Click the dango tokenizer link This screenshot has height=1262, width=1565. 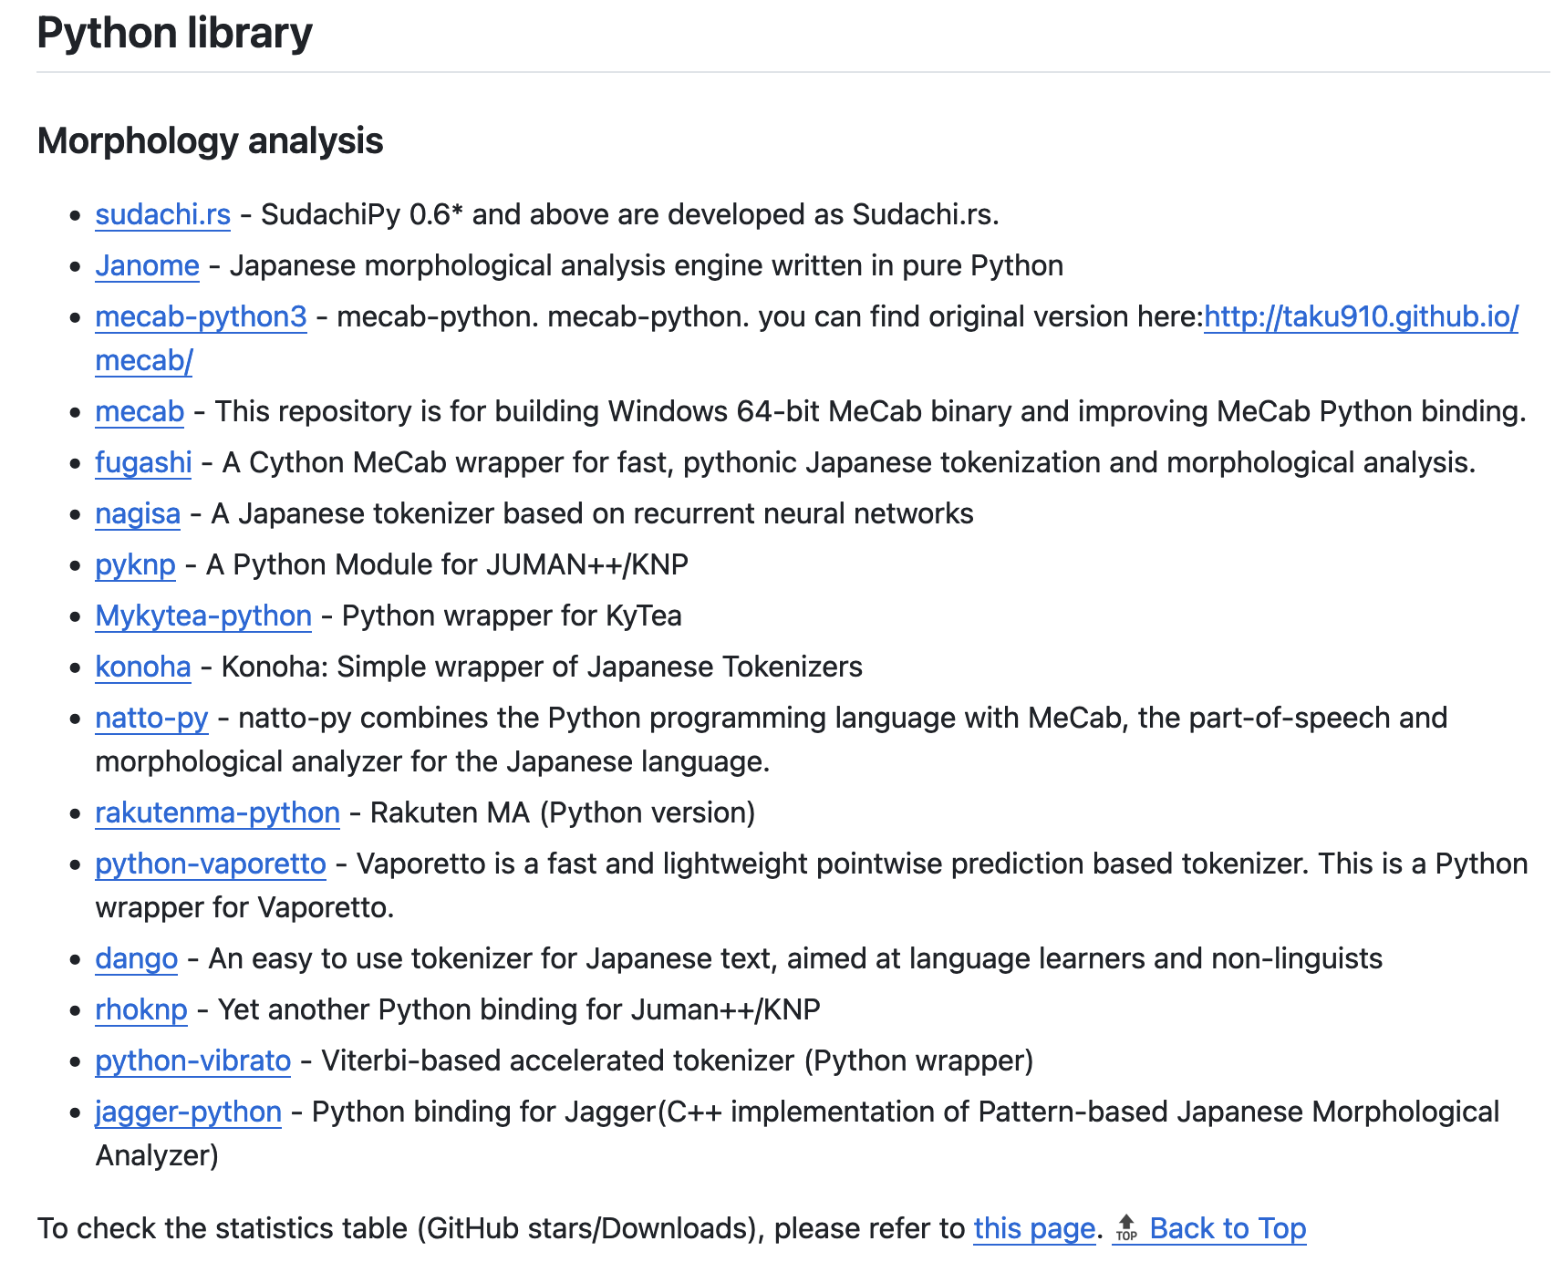pyautogui.click(x=136, y=958)
